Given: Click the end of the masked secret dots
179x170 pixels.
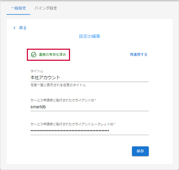Looking at the screenshot, I should click(108, 131).
